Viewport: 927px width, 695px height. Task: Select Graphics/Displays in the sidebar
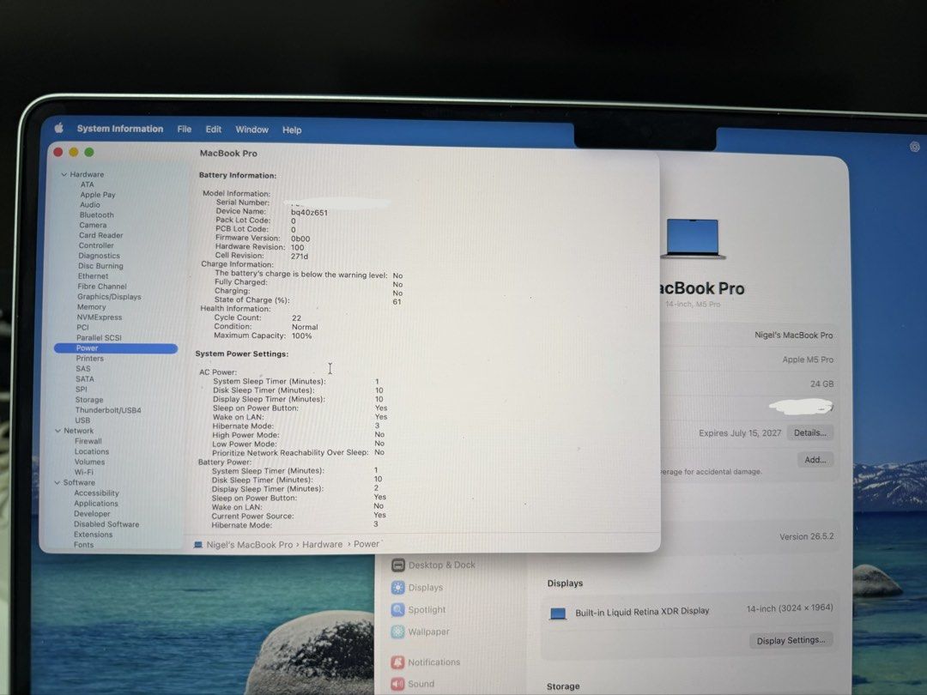(x=109, y=297)
